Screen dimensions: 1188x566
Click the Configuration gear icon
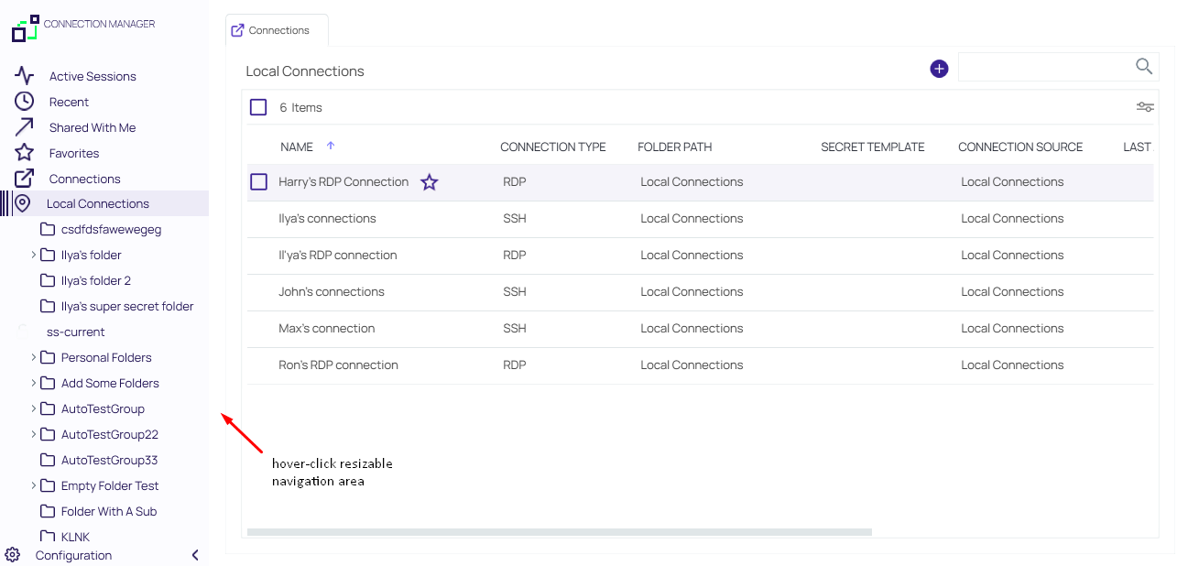[x=13, y=555]
